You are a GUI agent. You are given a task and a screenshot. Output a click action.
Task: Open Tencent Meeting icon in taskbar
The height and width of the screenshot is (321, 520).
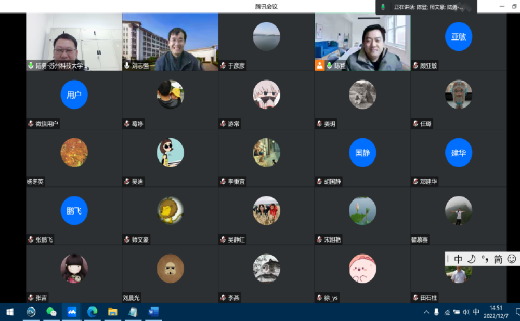click(x=71, y=312)
